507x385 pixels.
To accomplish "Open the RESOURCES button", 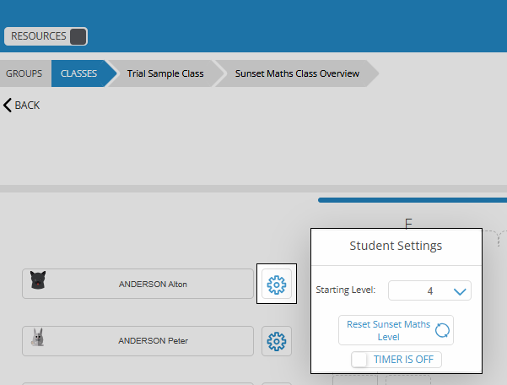I will 46,36.
